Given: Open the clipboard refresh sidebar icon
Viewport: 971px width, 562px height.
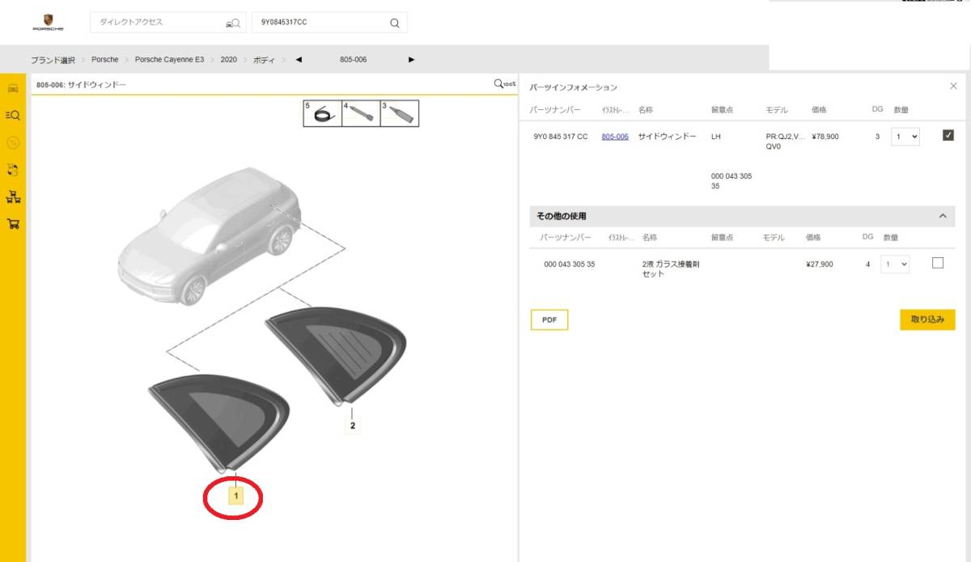Looking at the screenshot, I should 13,170.
